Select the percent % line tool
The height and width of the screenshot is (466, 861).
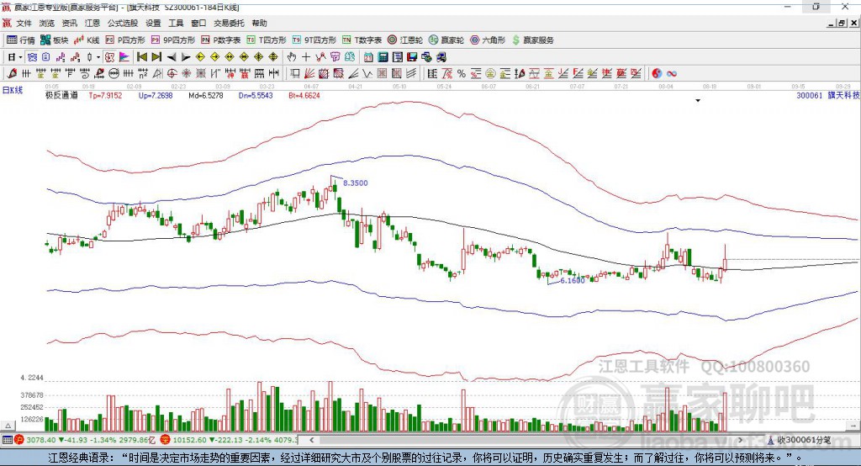tap(462, 74)
